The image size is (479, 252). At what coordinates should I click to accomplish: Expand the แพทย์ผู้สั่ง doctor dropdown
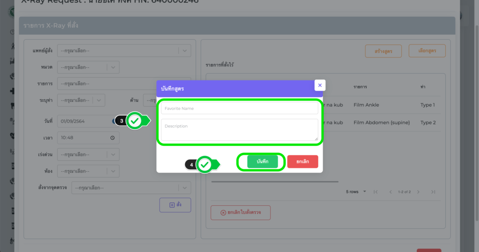185,50
